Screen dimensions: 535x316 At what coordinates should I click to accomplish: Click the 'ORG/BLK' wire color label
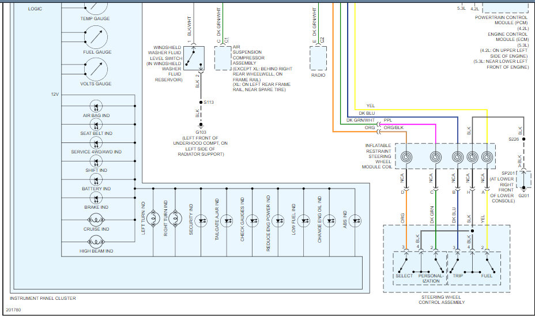[393, 127]
